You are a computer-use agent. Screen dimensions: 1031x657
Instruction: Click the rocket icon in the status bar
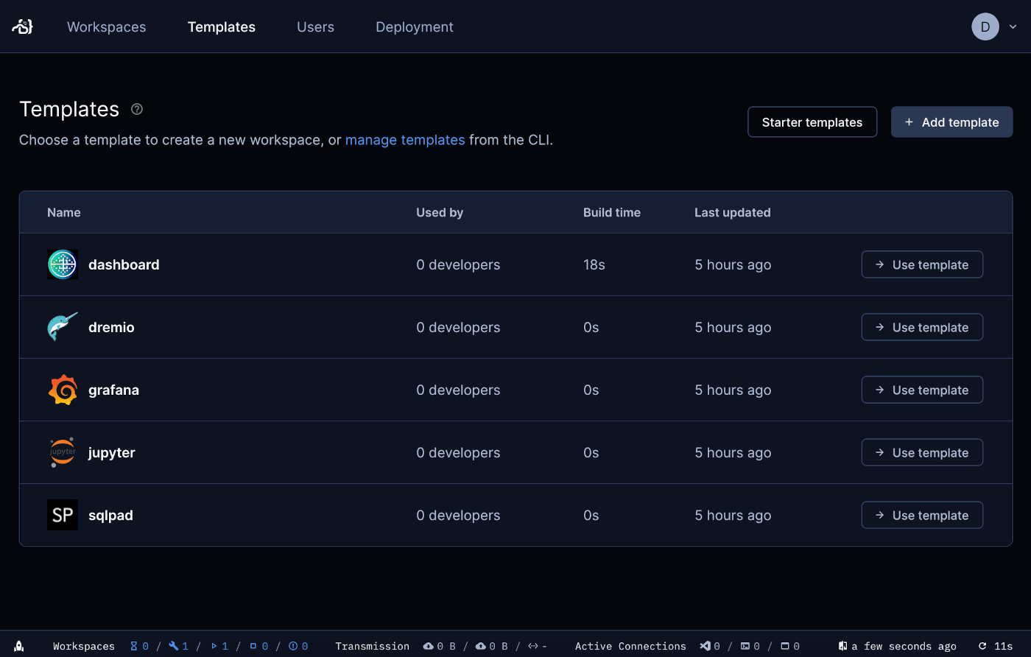click(x=18, y=646)
